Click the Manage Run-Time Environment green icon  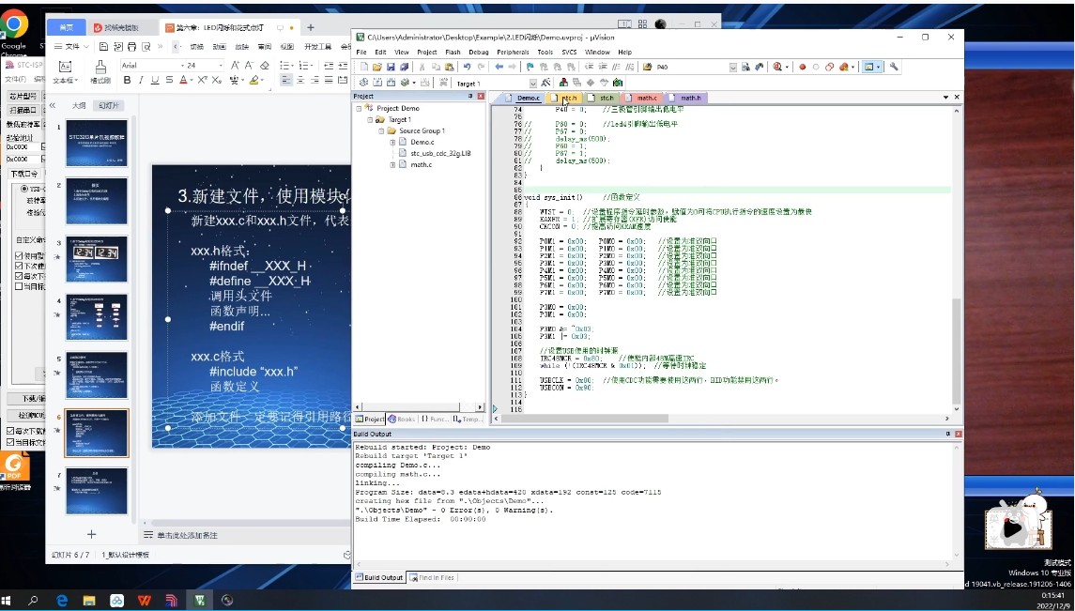(591, 83)
